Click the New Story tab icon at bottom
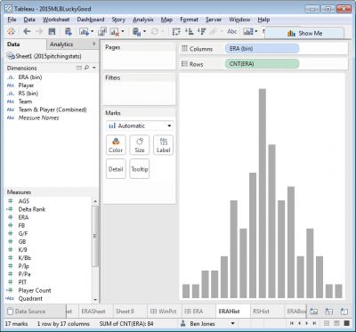This screenshot has width=356, height=332. pyautogui.click(x=344, y=312)
